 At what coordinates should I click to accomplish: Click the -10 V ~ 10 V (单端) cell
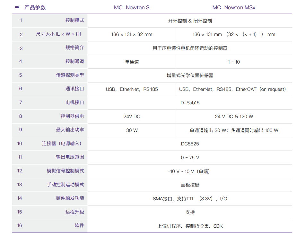point(190,171)
